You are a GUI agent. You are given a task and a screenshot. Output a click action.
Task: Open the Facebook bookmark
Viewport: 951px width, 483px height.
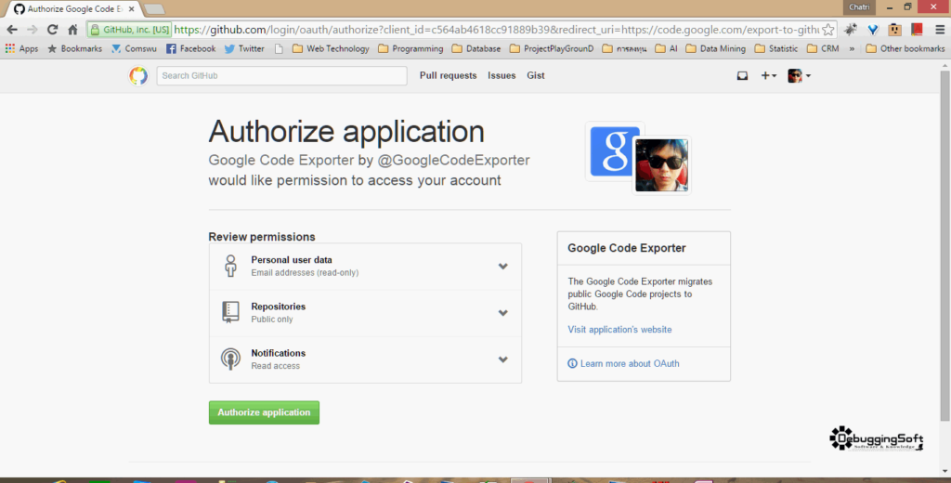(x=191, y=48)
